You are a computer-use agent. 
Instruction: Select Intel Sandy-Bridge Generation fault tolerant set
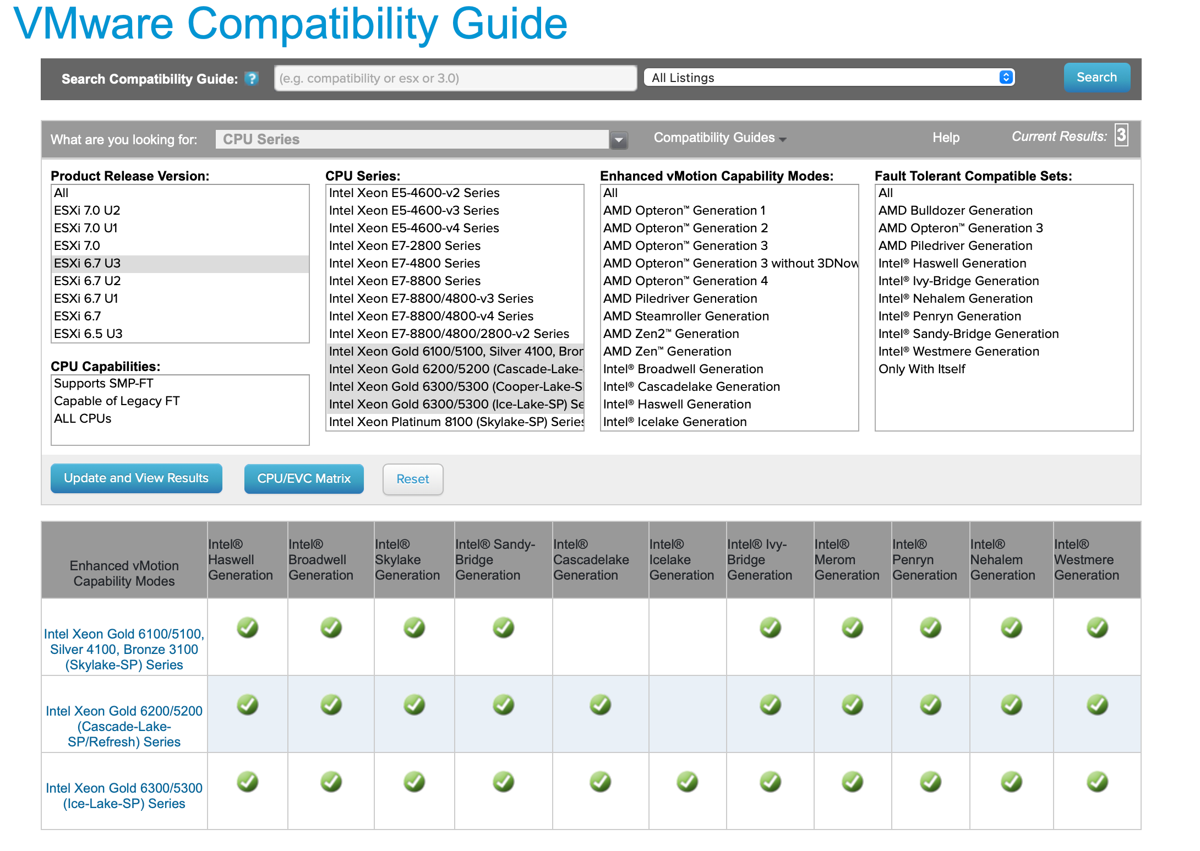tap(1004, 334)
